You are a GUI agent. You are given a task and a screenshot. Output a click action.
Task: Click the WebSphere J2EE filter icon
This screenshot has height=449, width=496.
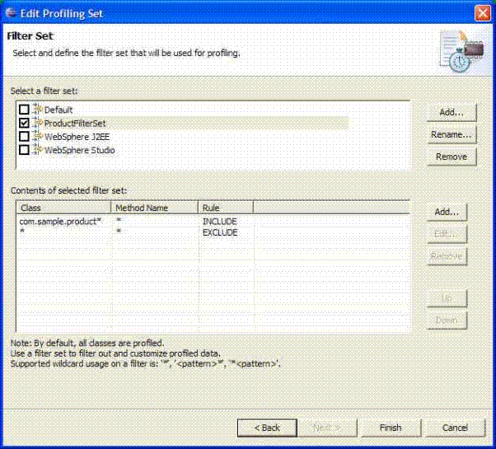(x=37, y=137)
